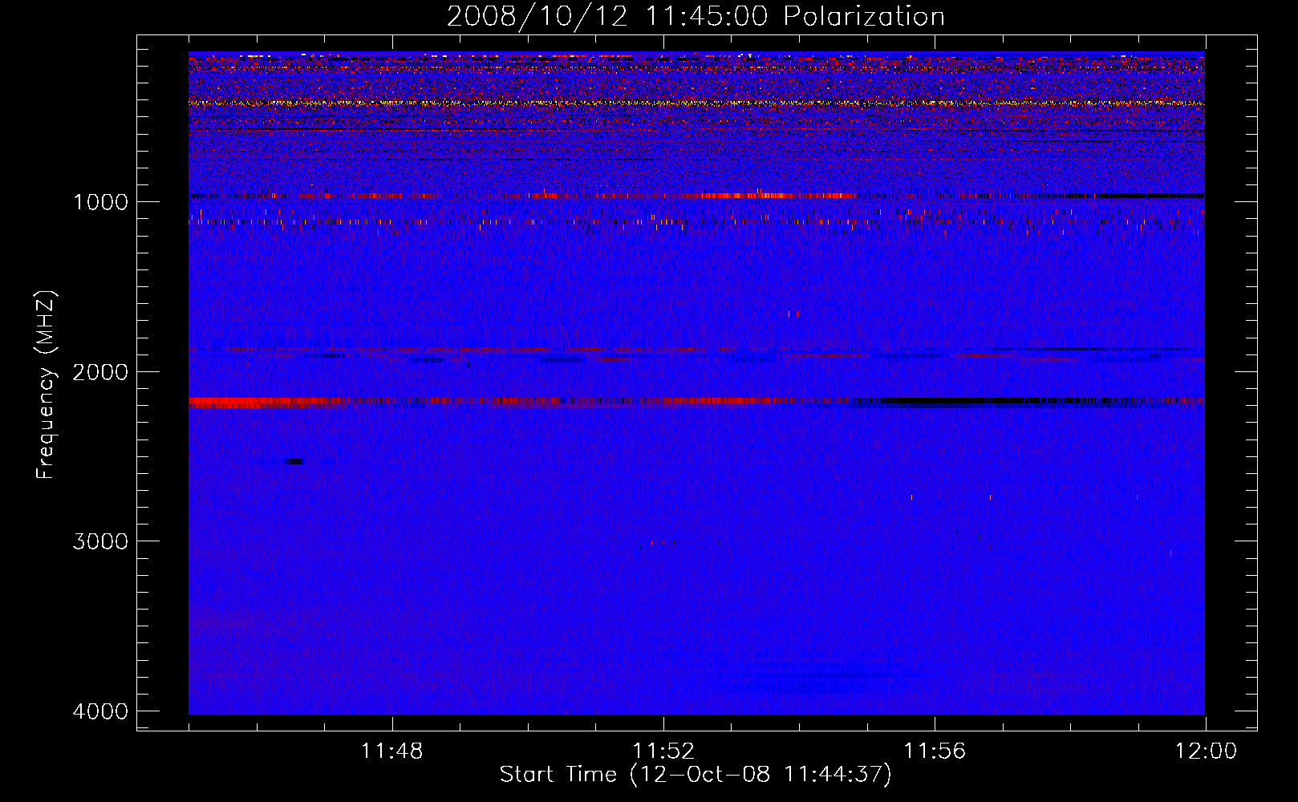Click the '11:56' time axis label
This screenshot has width=1298, height=802.
[x=935, y=751]
